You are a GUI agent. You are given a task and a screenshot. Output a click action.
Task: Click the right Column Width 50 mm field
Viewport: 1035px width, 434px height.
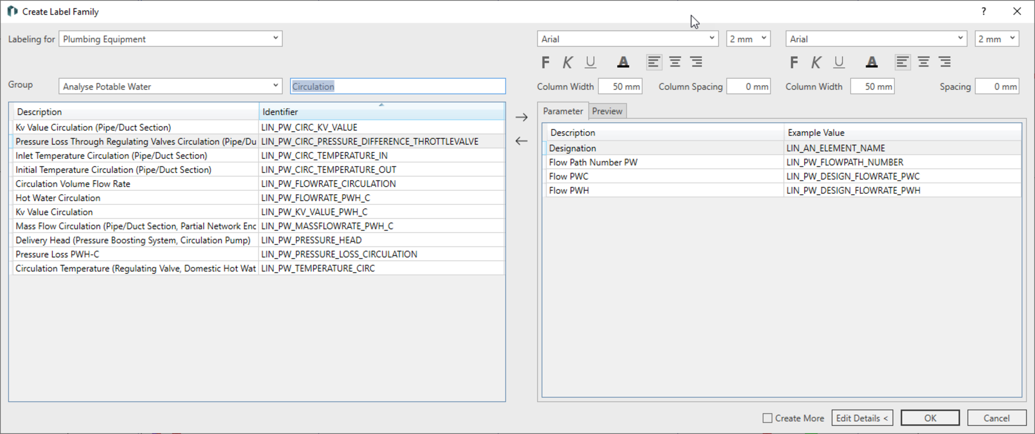click(872, 87)
